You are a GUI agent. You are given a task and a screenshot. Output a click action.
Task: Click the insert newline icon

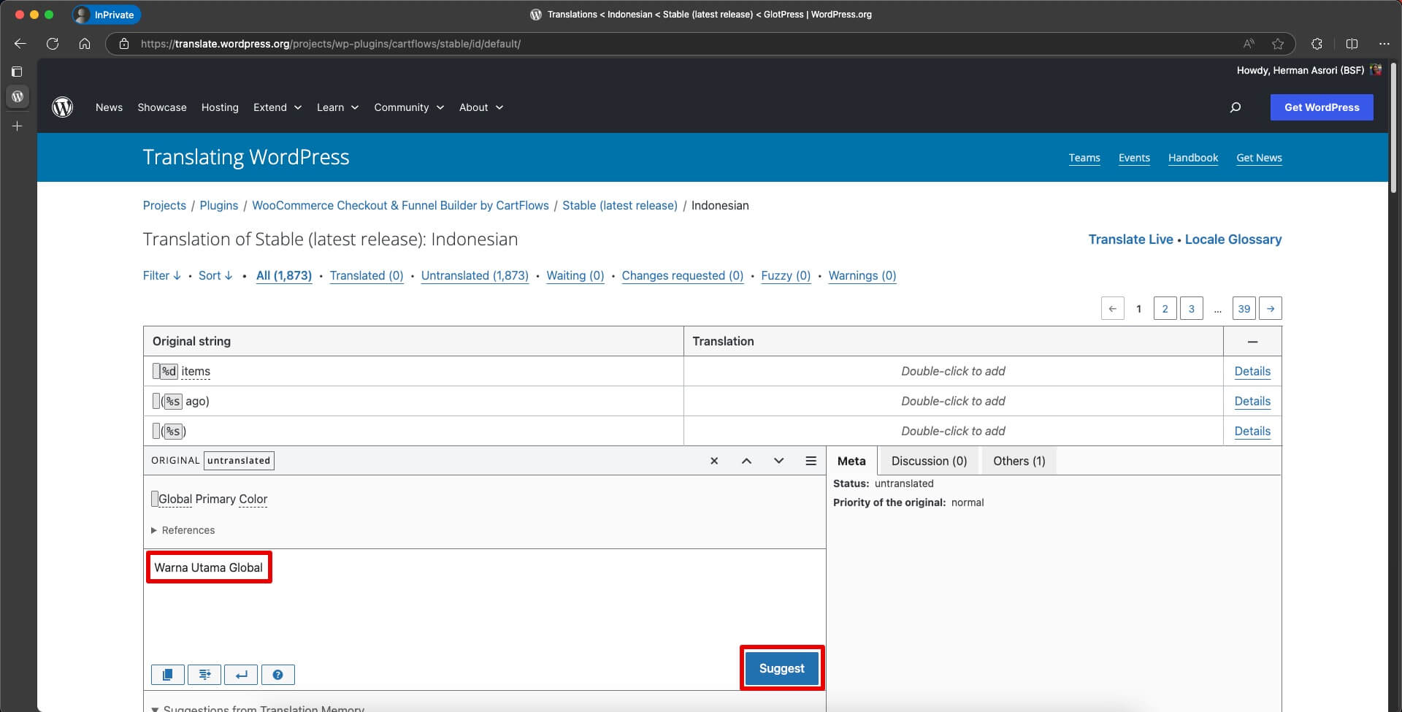tap(241, 675)
